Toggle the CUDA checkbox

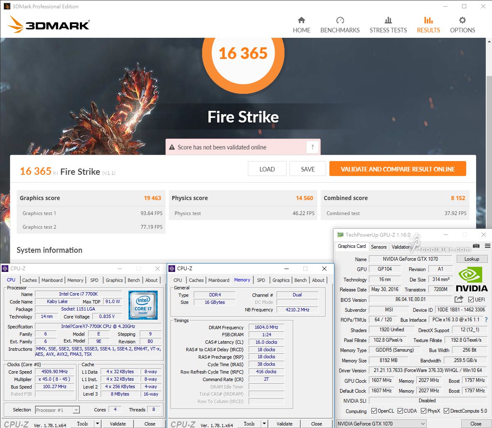400,411
